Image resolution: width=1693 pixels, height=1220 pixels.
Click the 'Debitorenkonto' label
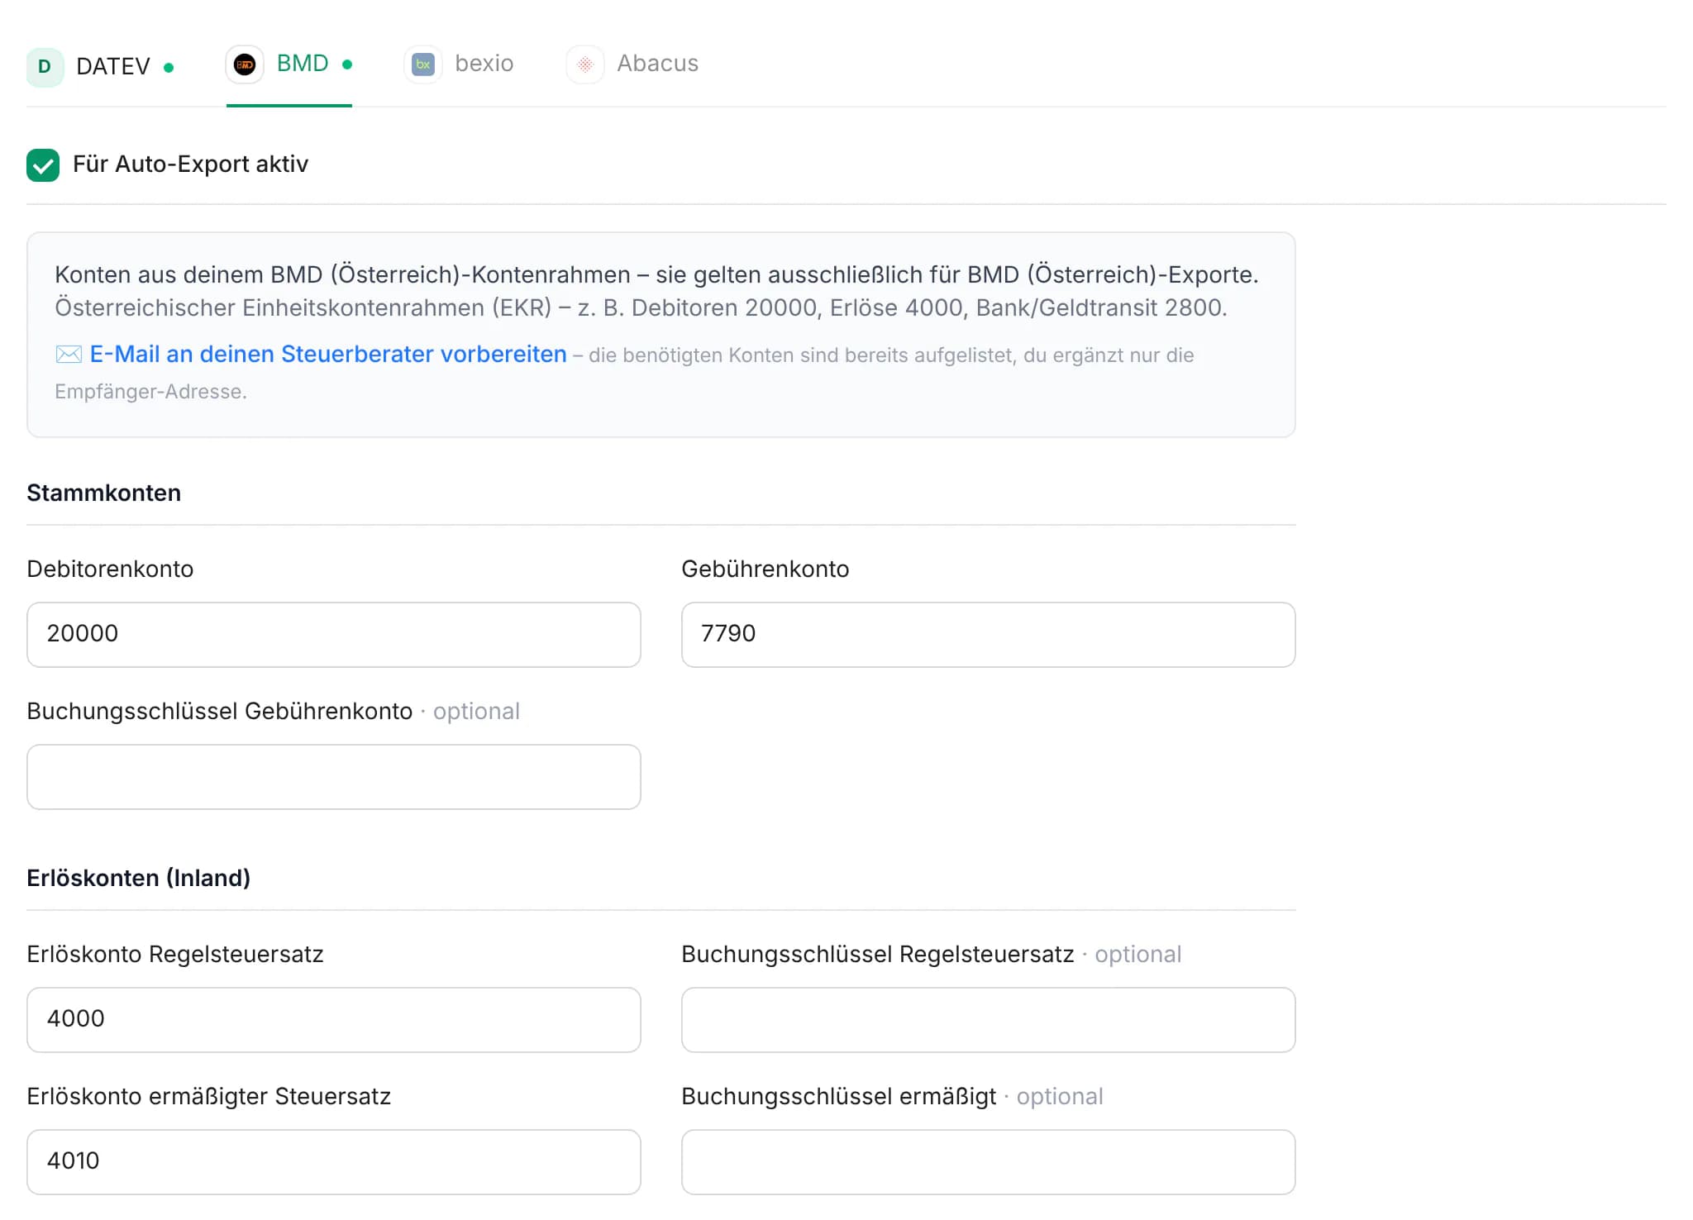(x=110, y=569)
